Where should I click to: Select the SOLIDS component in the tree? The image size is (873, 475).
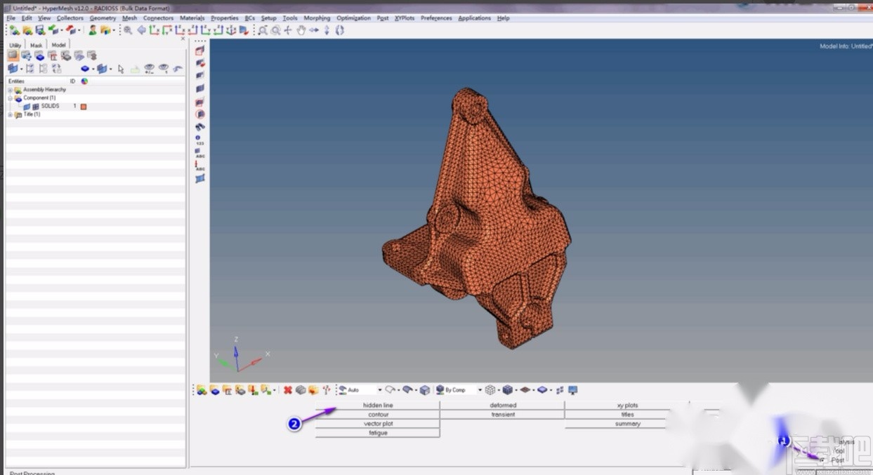point(50,106)
